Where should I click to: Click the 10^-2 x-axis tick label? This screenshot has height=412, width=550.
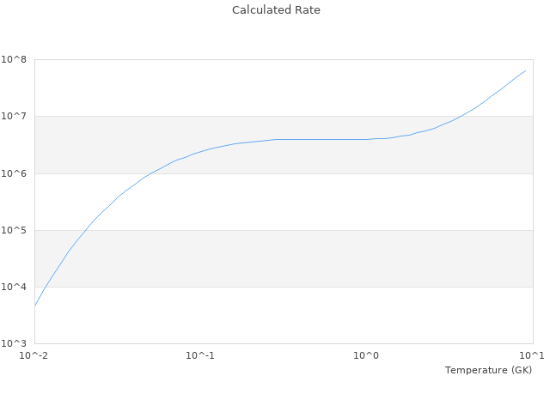[34, 354]
